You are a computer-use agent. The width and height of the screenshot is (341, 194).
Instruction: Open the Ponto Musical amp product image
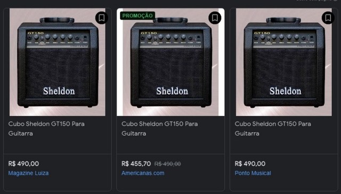coord(284,62)
